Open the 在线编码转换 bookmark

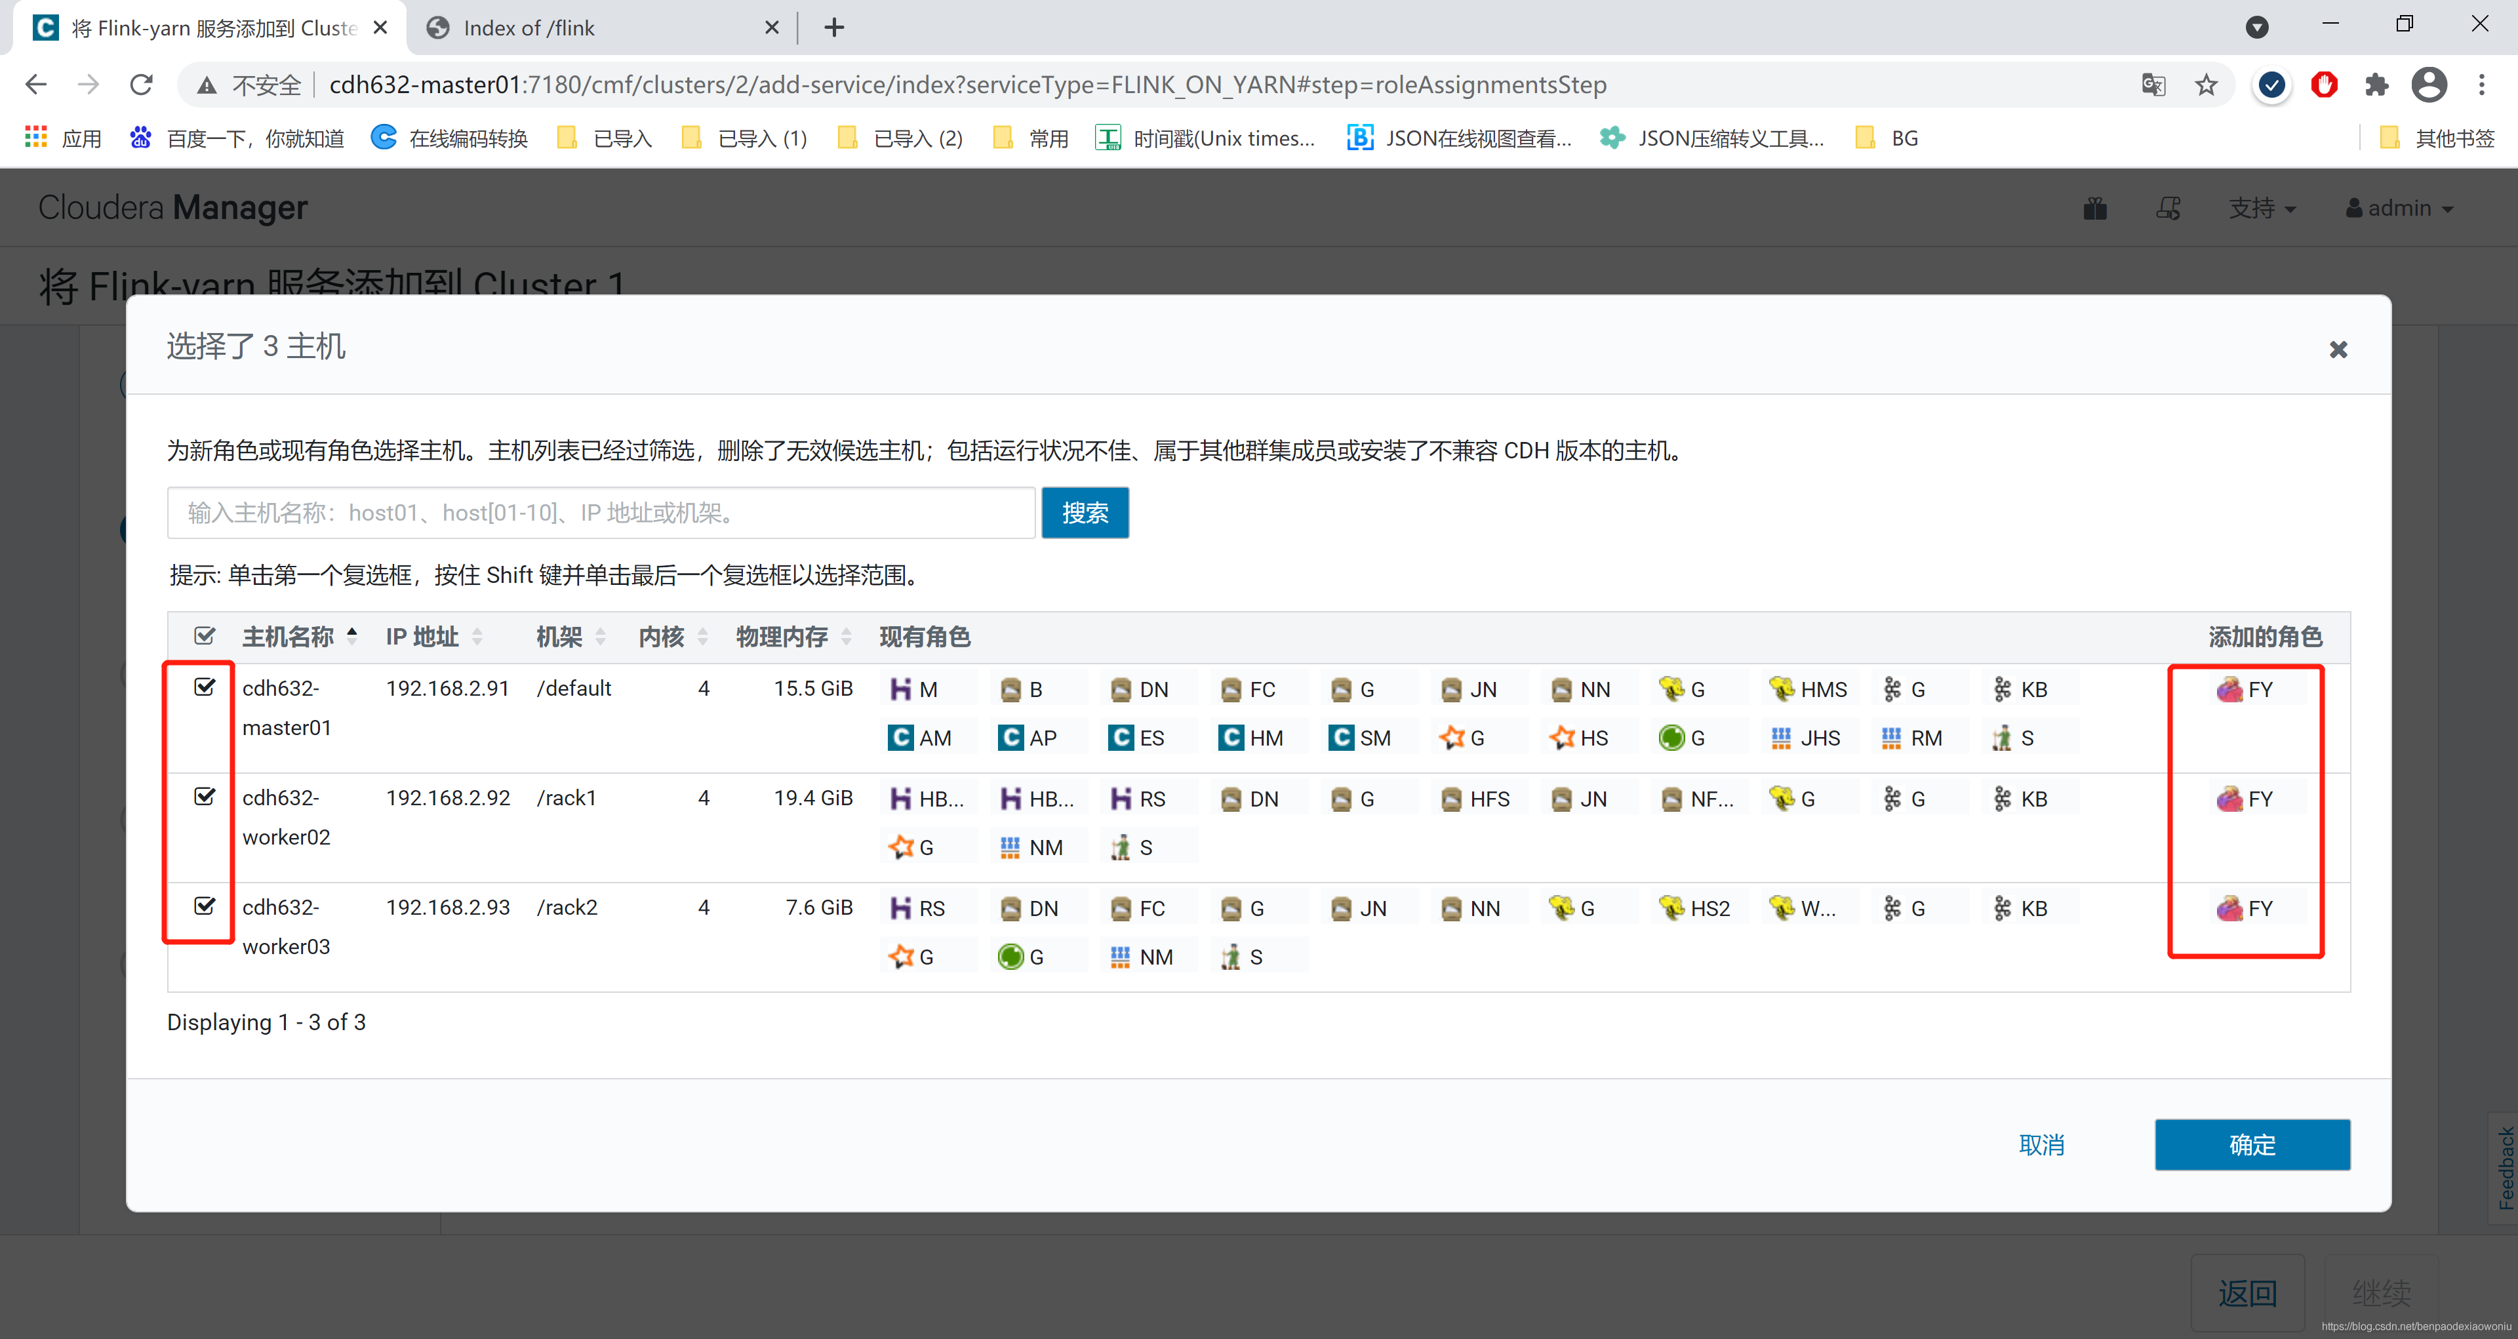tap(450, 139)
